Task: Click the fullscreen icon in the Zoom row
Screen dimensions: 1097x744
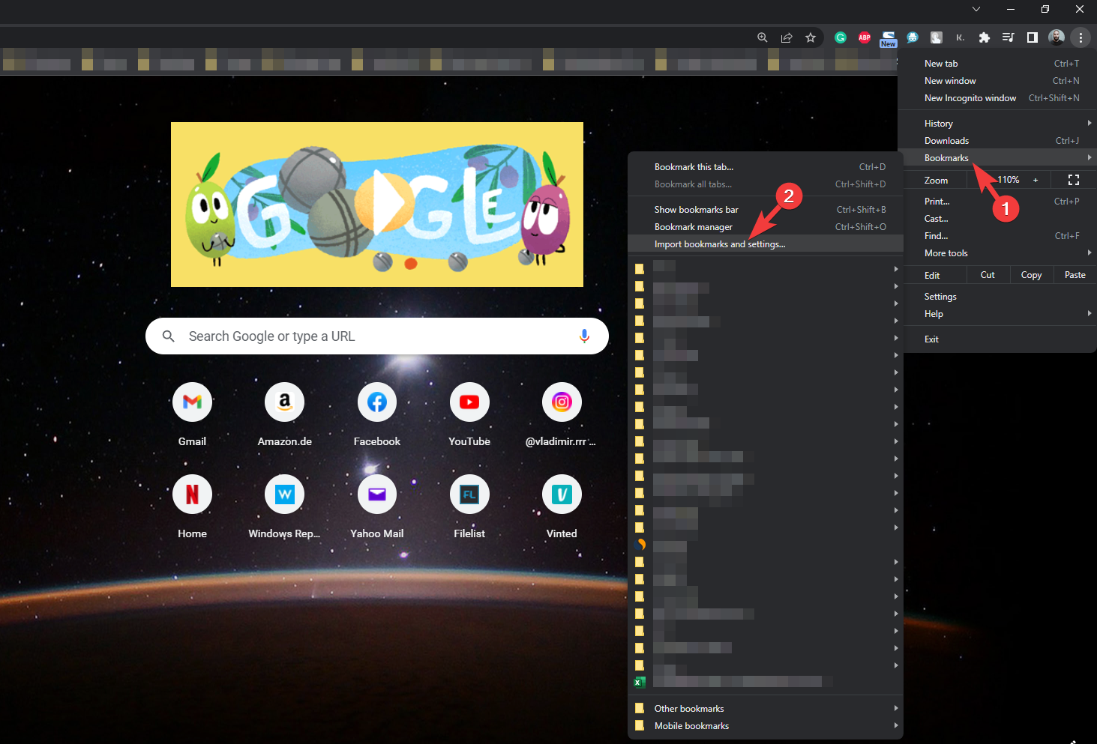Action: [1074, 180]
